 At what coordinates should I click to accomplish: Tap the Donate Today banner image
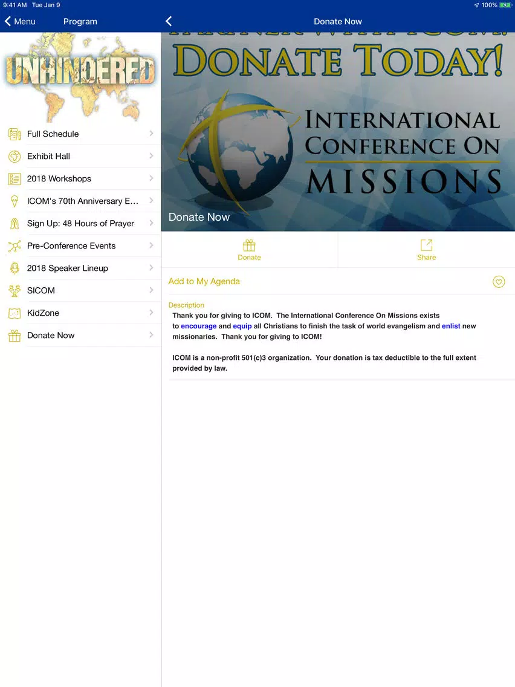coord(338,131)
